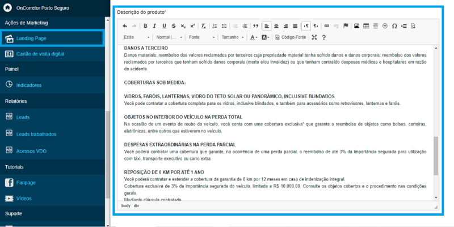Go to OnCorretor Porto Seguro home
454x227 pixels.
coord(43,8)
